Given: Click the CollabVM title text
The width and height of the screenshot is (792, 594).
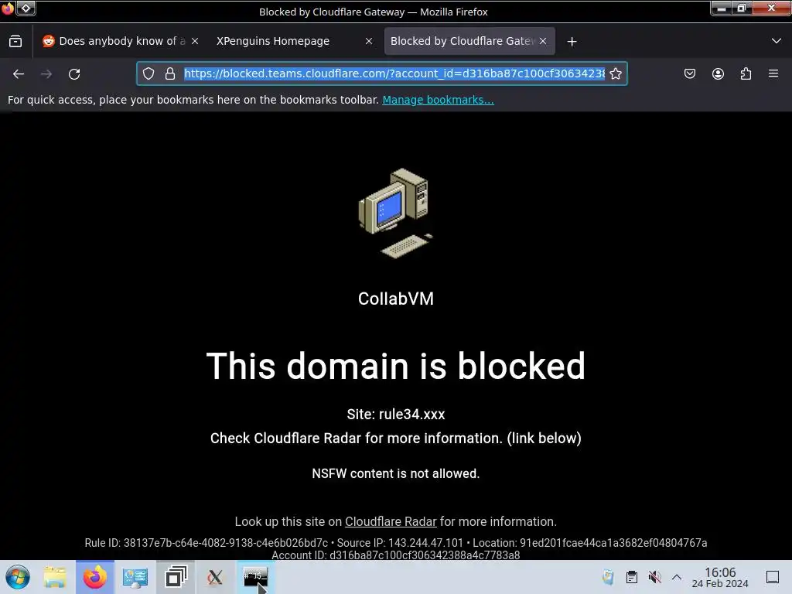Looking at the screenshot, I should [396, 299].
